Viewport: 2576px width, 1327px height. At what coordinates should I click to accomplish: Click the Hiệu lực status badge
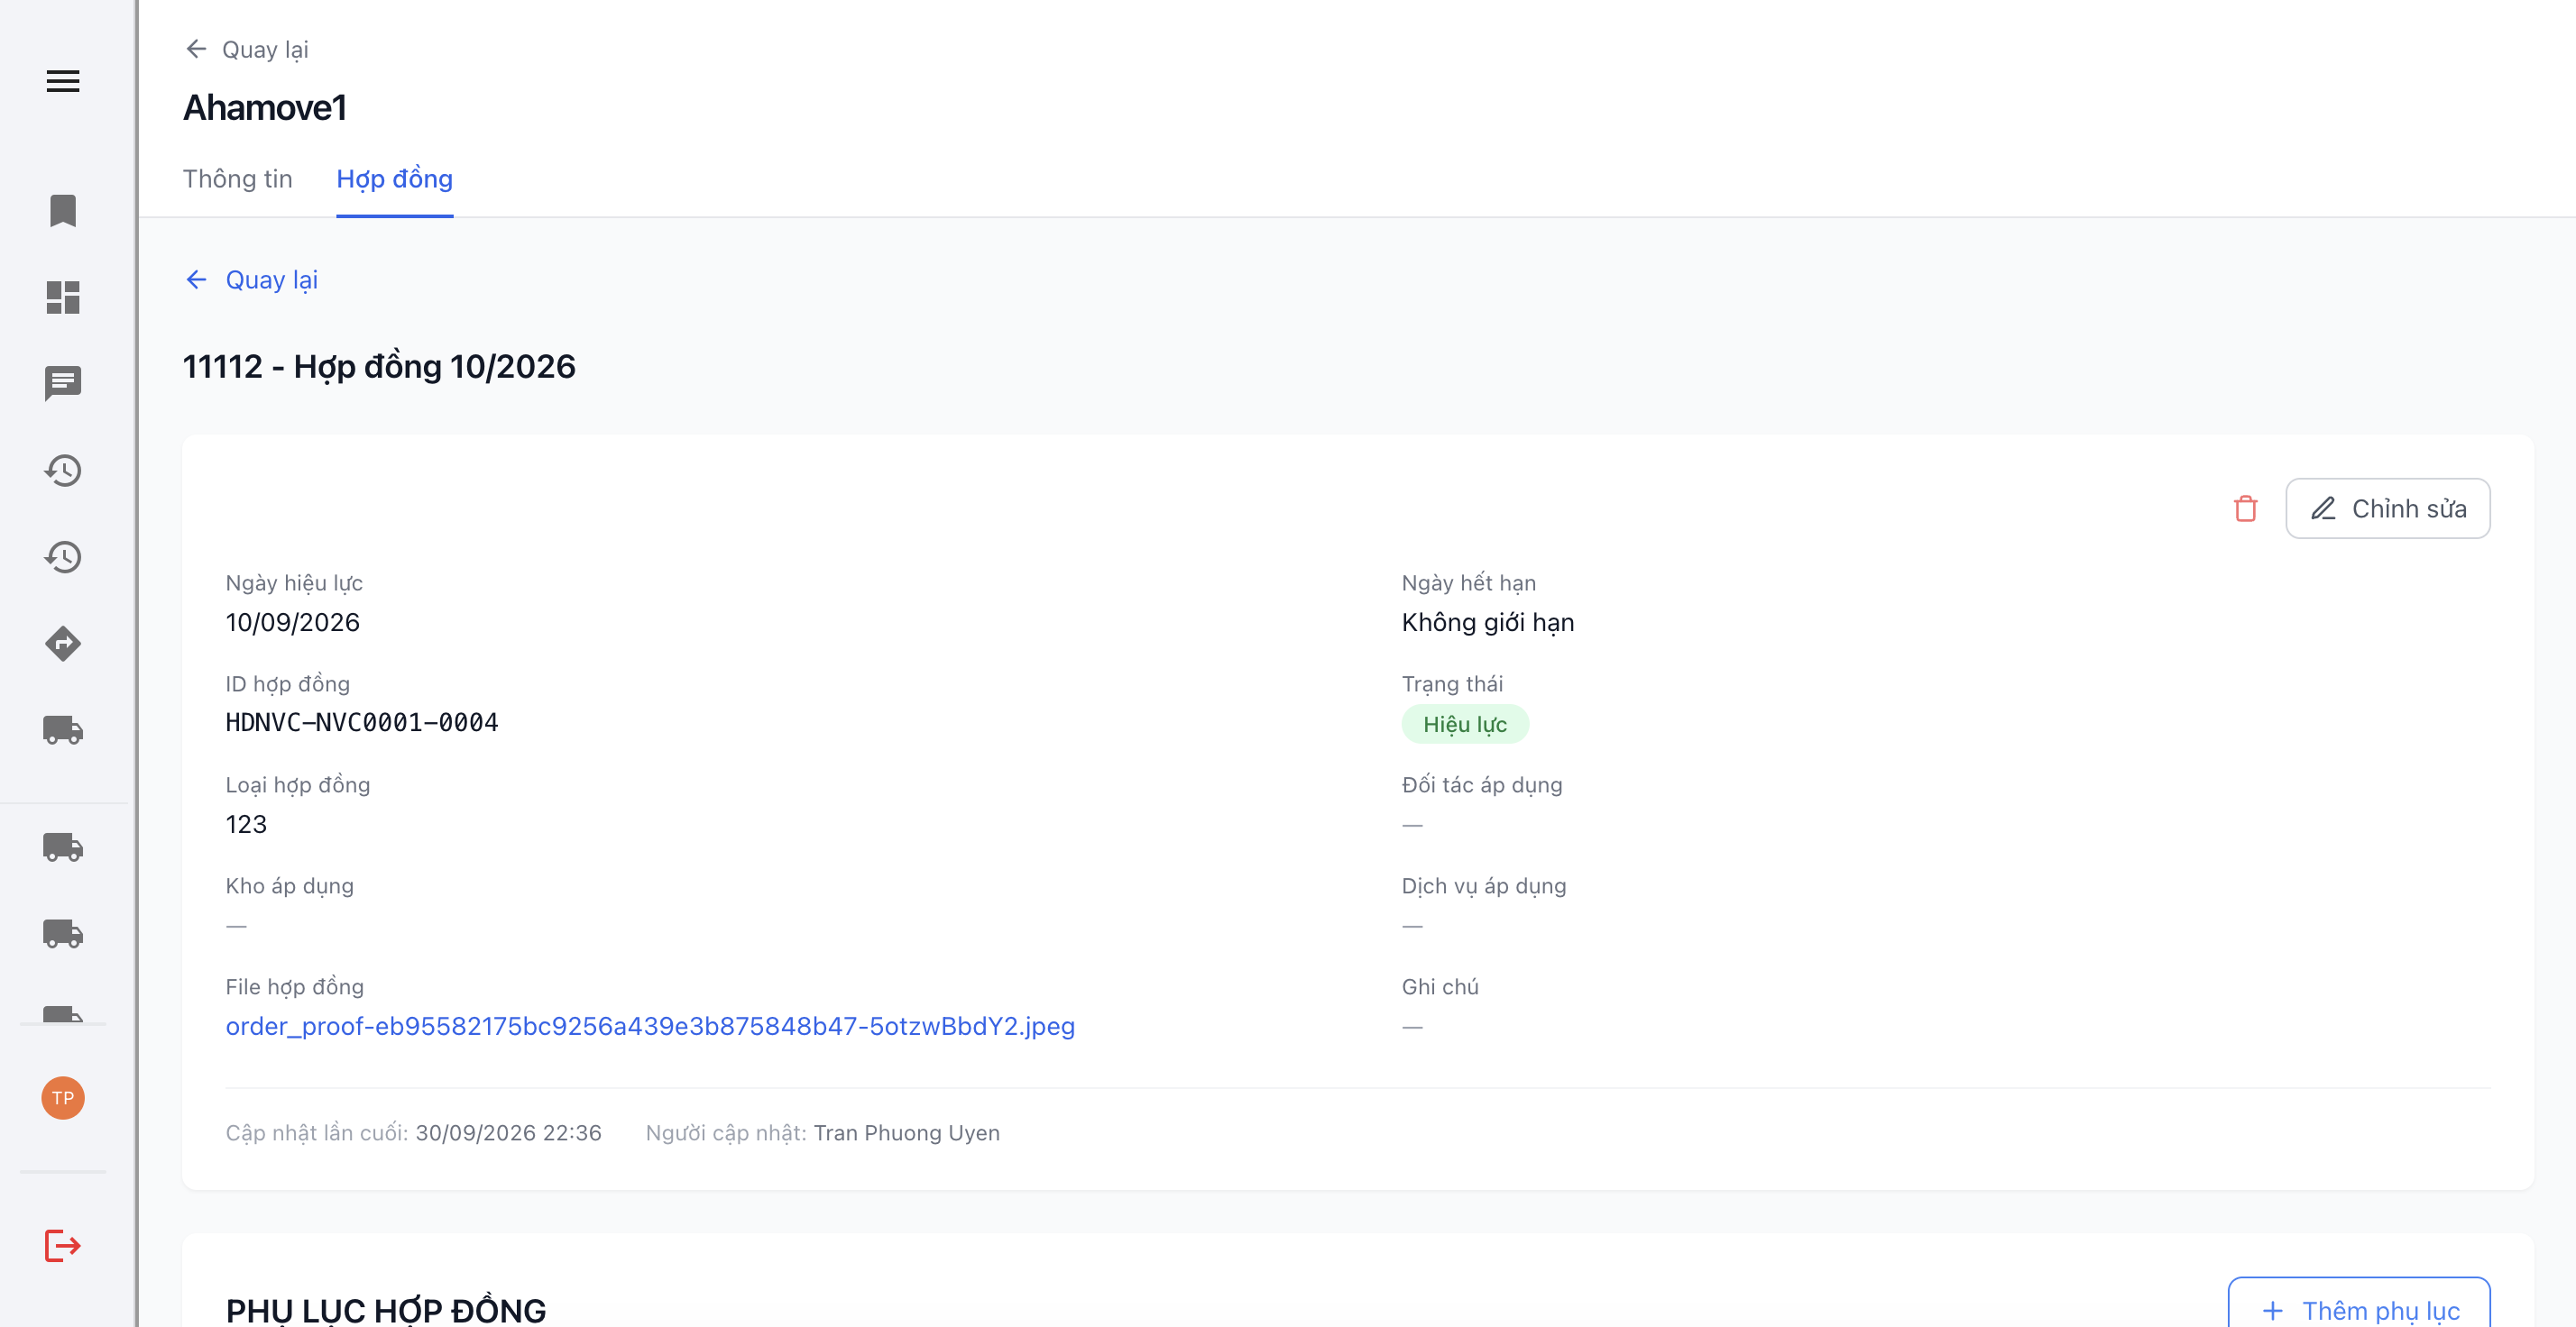point(1464,724)
